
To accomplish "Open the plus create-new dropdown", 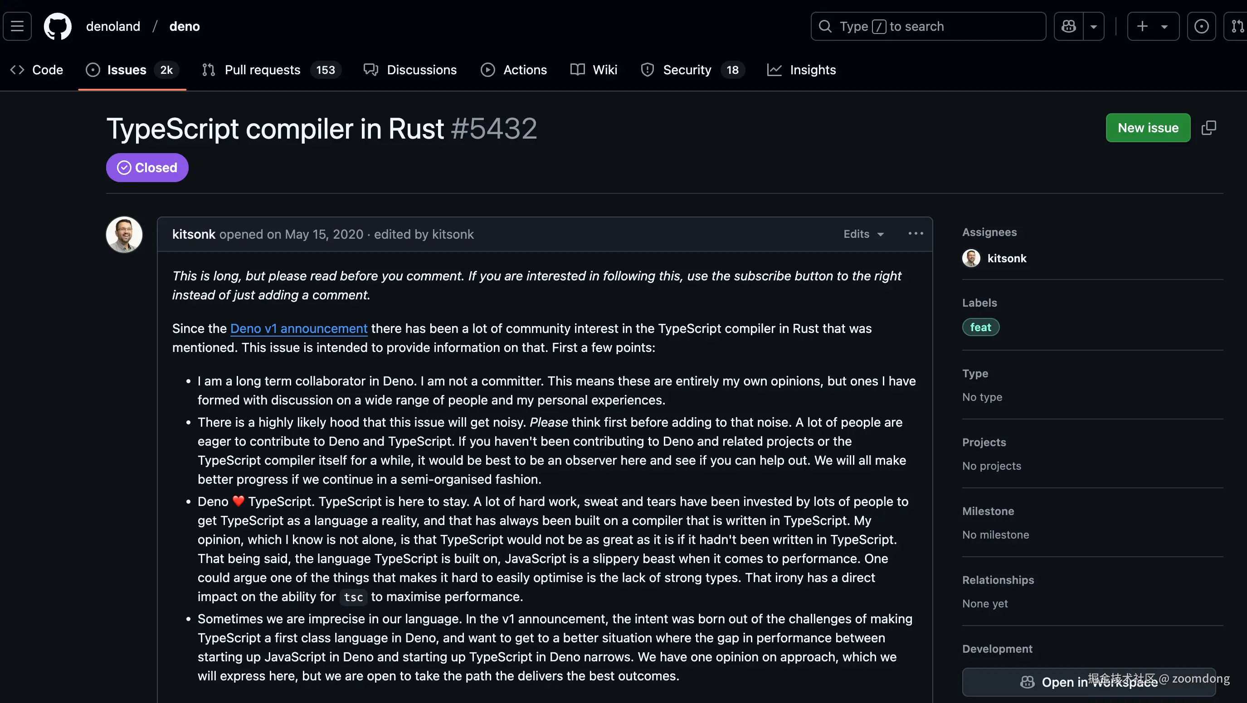I will (1153, 26).
